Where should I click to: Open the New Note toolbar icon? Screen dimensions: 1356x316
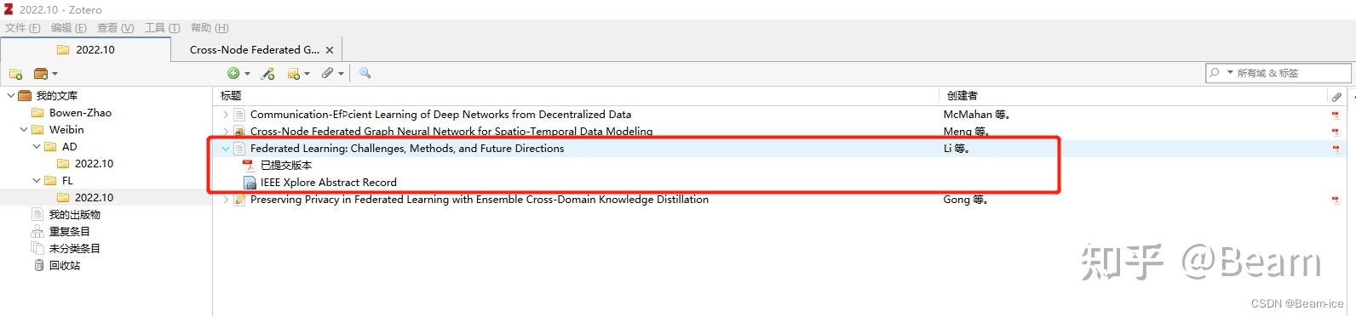tap(298, 74)
